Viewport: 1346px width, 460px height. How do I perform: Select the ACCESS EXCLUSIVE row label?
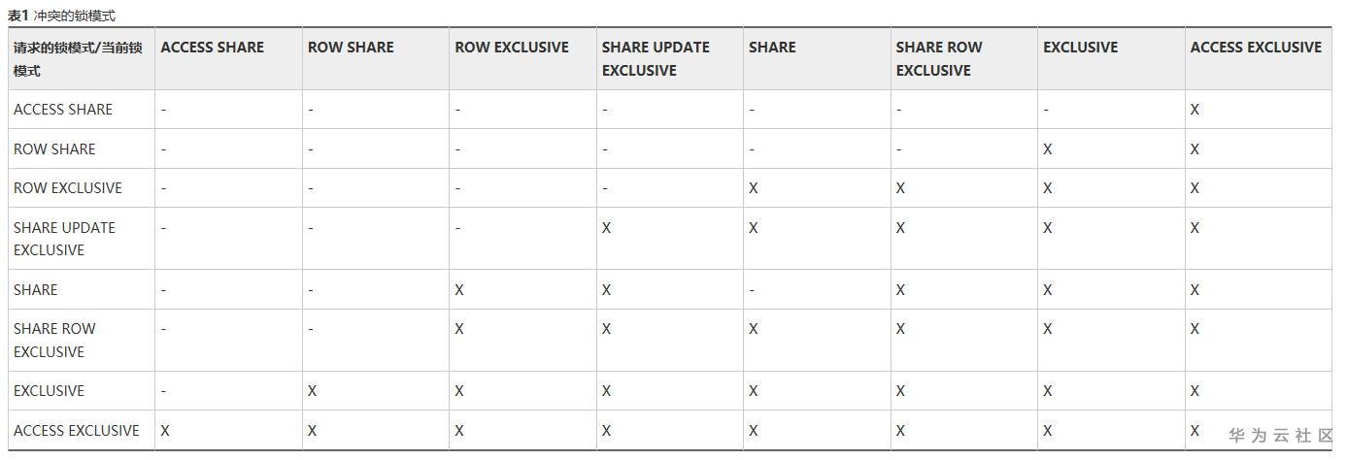point(77,431)
